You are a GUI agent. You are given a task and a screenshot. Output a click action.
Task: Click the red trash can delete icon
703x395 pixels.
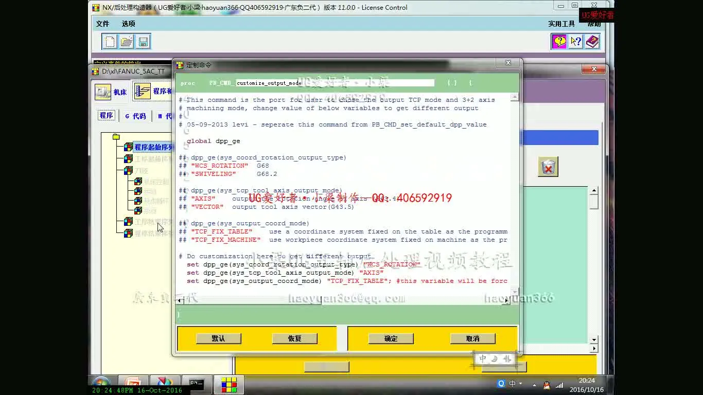548,167
